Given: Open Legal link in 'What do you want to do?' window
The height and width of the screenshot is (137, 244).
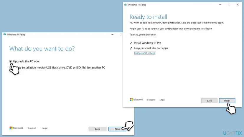Looking at the screenshot, I should (x=44, y=128).
